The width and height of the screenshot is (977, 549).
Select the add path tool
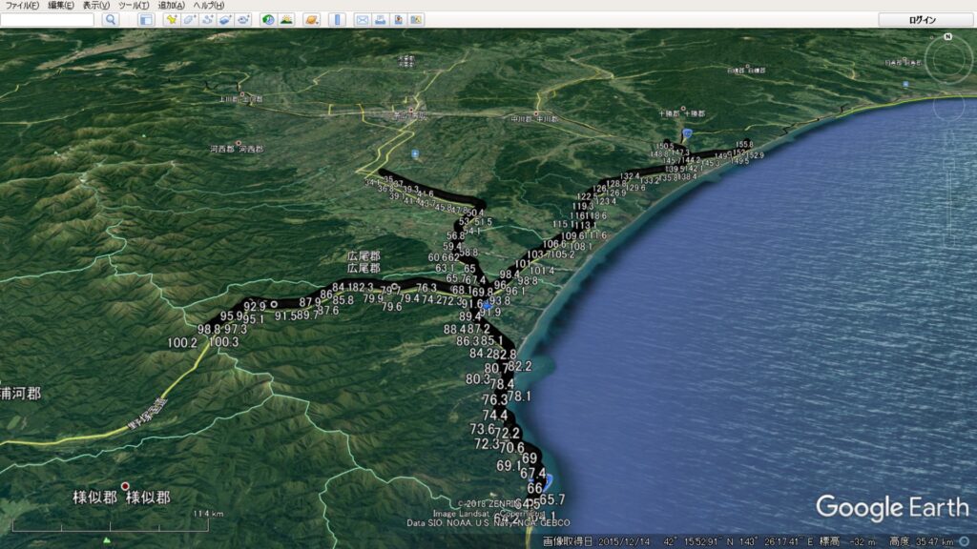point(207,20)
